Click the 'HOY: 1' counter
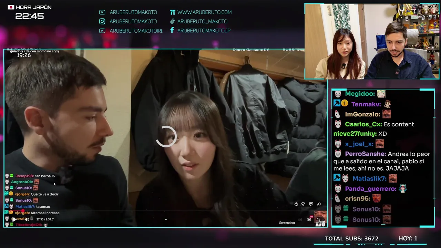441x248 pixels. pyautogui.click(x=408, y=238)
